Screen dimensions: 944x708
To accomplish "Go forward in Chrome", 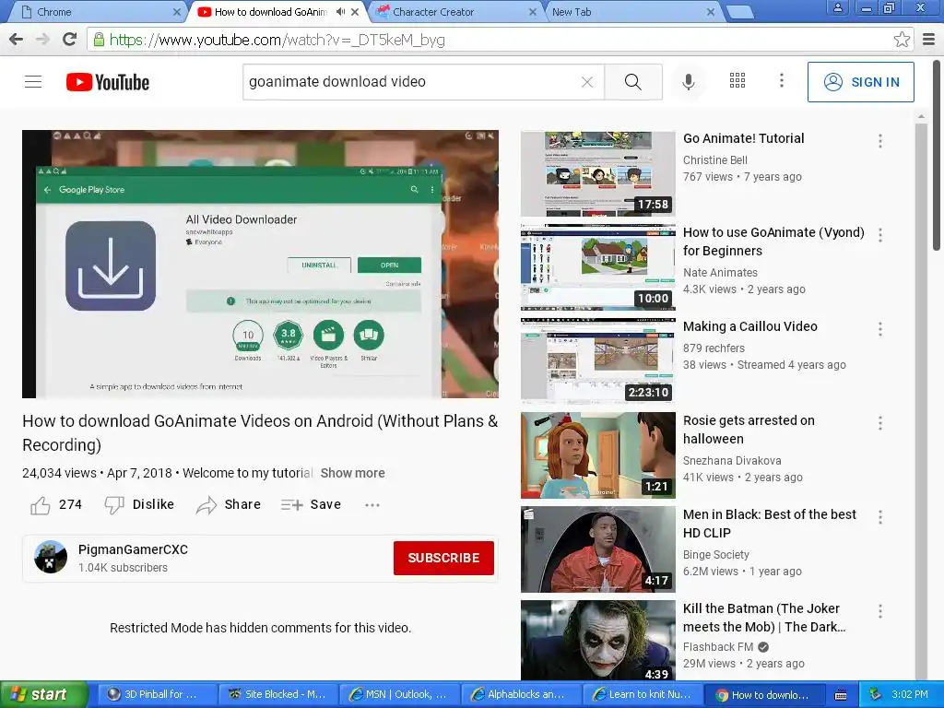I will point(42,39).
